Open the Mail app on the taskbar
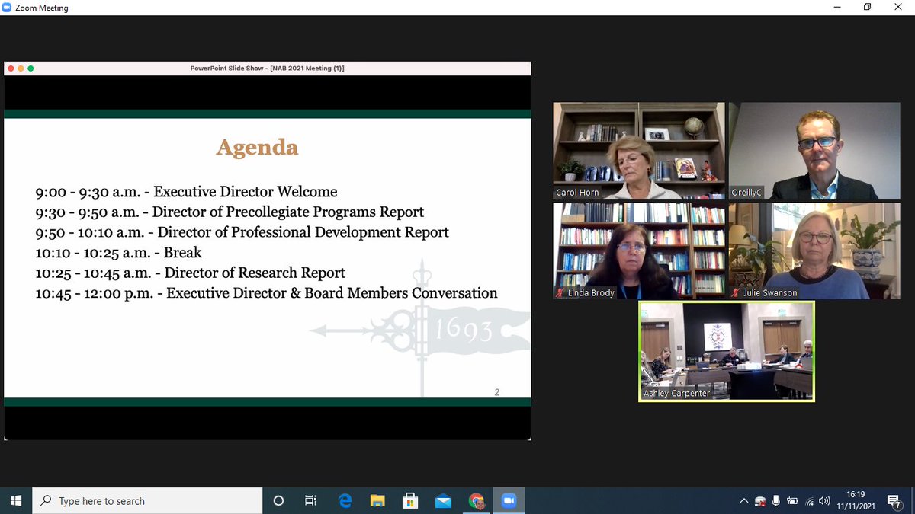 (x=443, y=500)
